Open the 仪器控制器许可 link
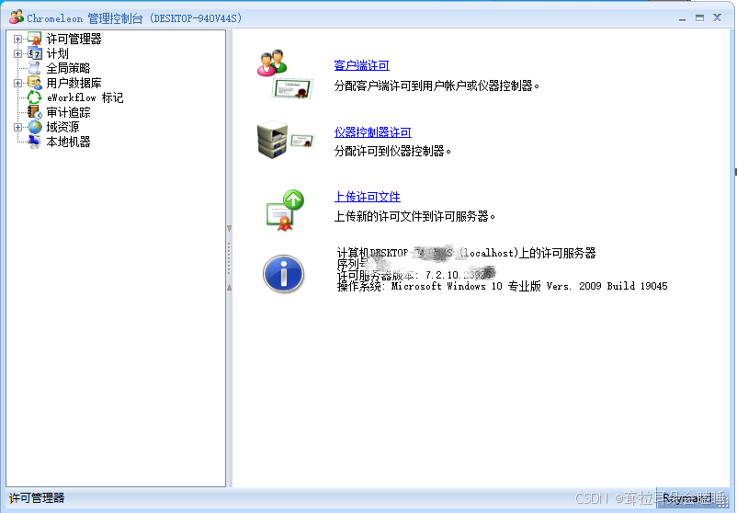Viewport: 737px width, 513px height. click(x=373, y=132)
